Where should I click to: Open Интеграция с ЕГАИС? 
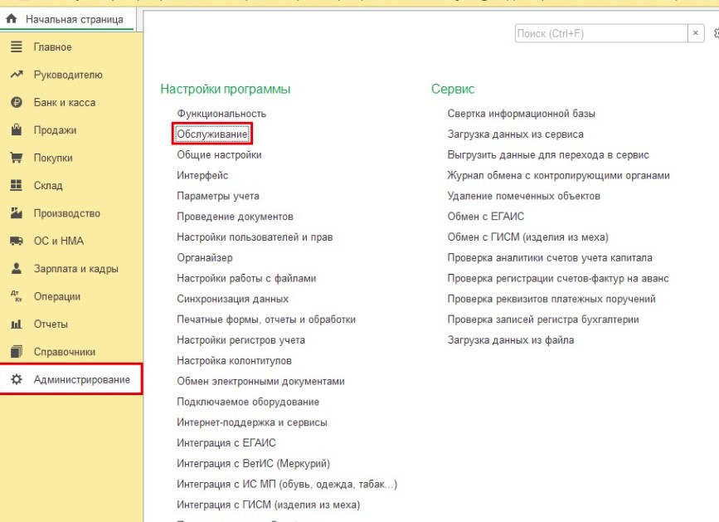coord(226,442)
